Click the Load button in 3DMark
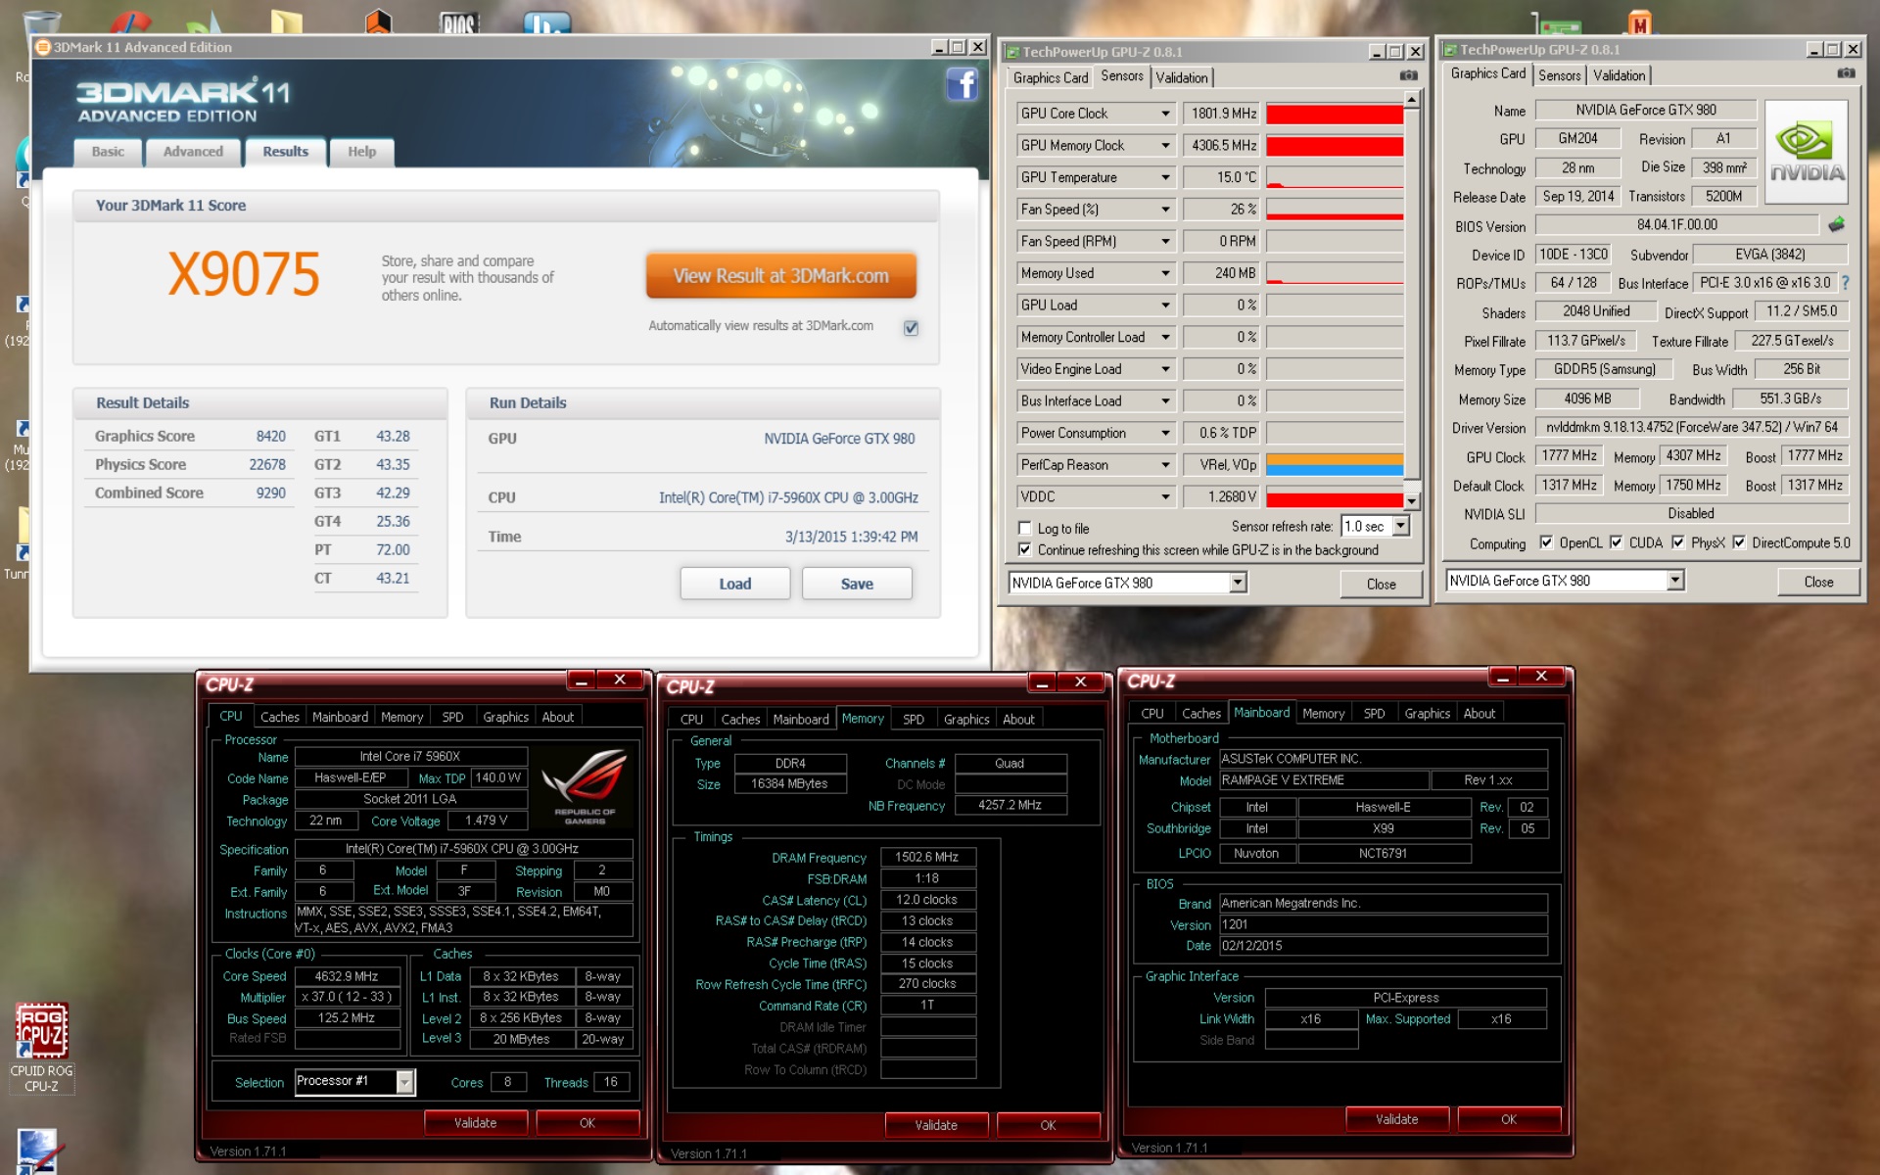 click(735, 584)
